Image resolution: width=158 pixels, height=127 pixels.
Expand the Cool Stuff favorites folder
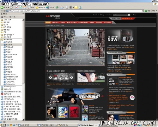[x=6, y=20]
